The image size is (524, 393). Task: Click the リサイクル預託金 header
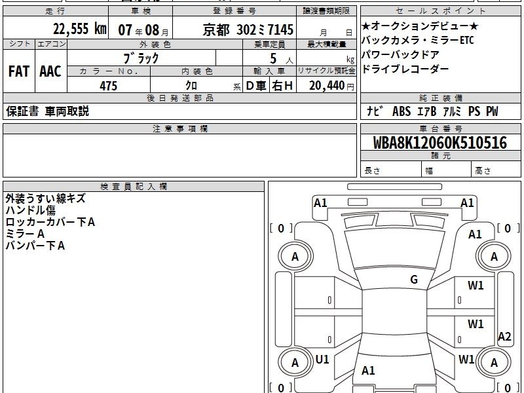(326, 71)
